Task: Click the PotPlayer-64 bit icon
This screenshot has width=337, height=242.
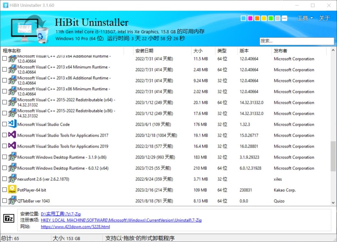Action: click(12, 190)
